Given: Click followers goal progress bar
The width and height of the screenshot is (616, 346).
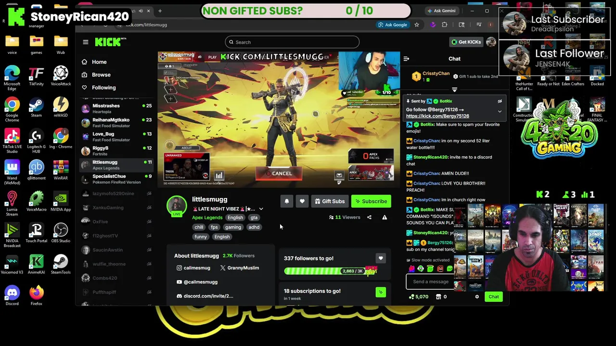Looking at the screenshot, I should click(330, 271).
